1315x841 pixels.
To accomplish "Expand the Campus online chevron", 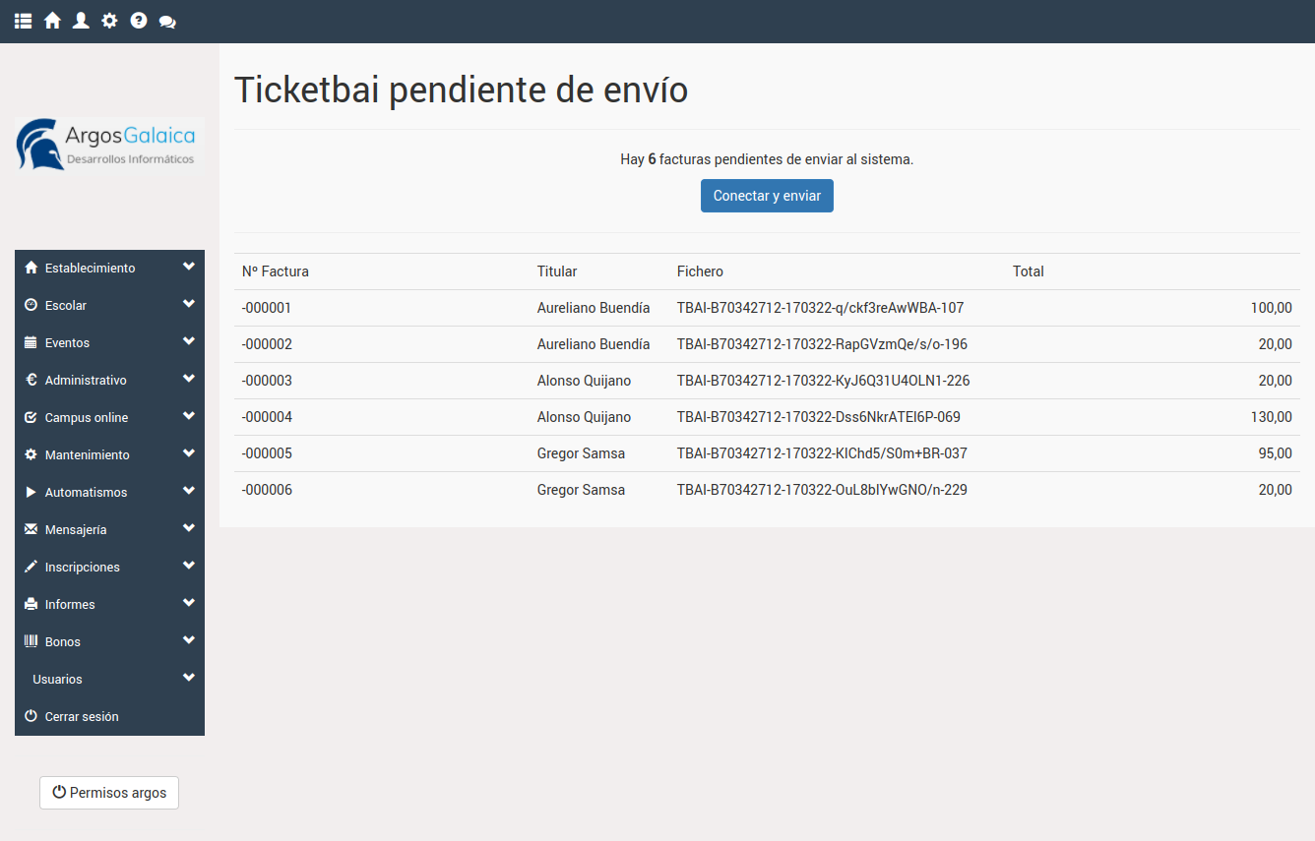I will tap(189, 416).
